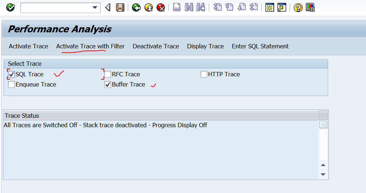Open the command field dropdown arrow
Image resolution: width=366 pixels, height=193 pixels.
(x=95, y=8)
